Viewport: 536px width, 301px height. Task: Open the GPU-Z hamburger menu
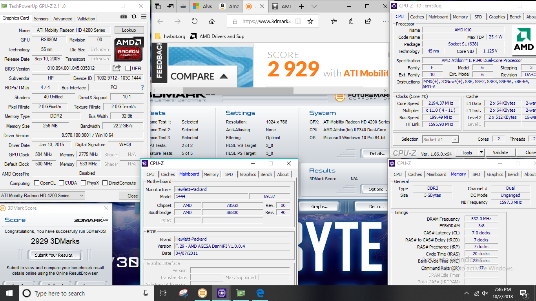[x=144, y=16]
